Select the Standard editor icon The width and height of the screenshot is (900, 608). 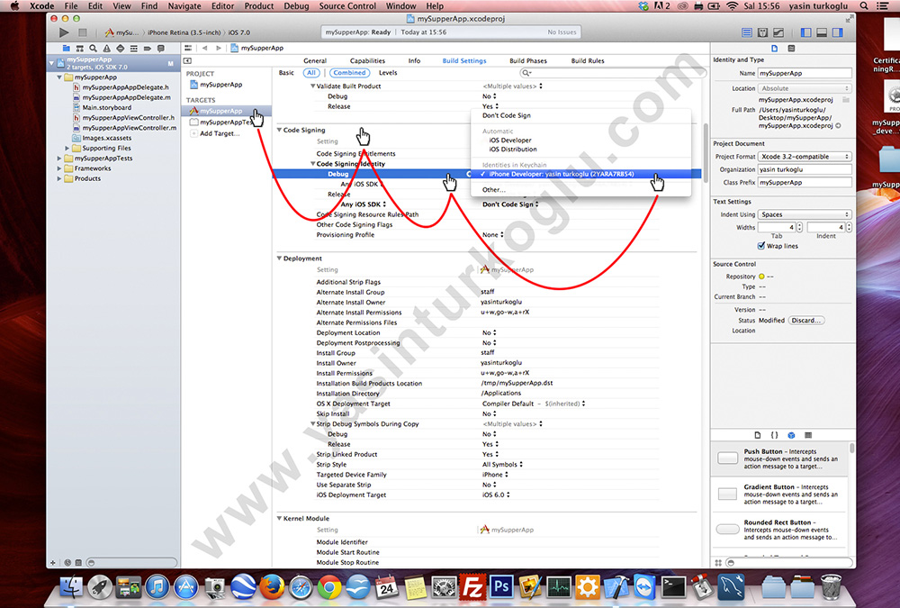(x=747, y=32)
